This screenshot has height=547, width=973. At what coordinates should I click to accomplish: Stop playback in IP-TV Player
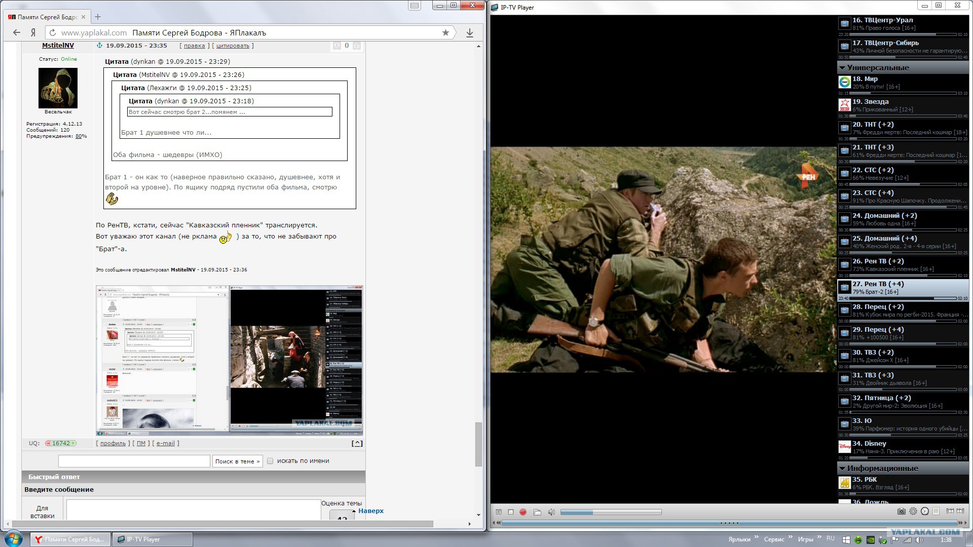(x=511, y=512)
